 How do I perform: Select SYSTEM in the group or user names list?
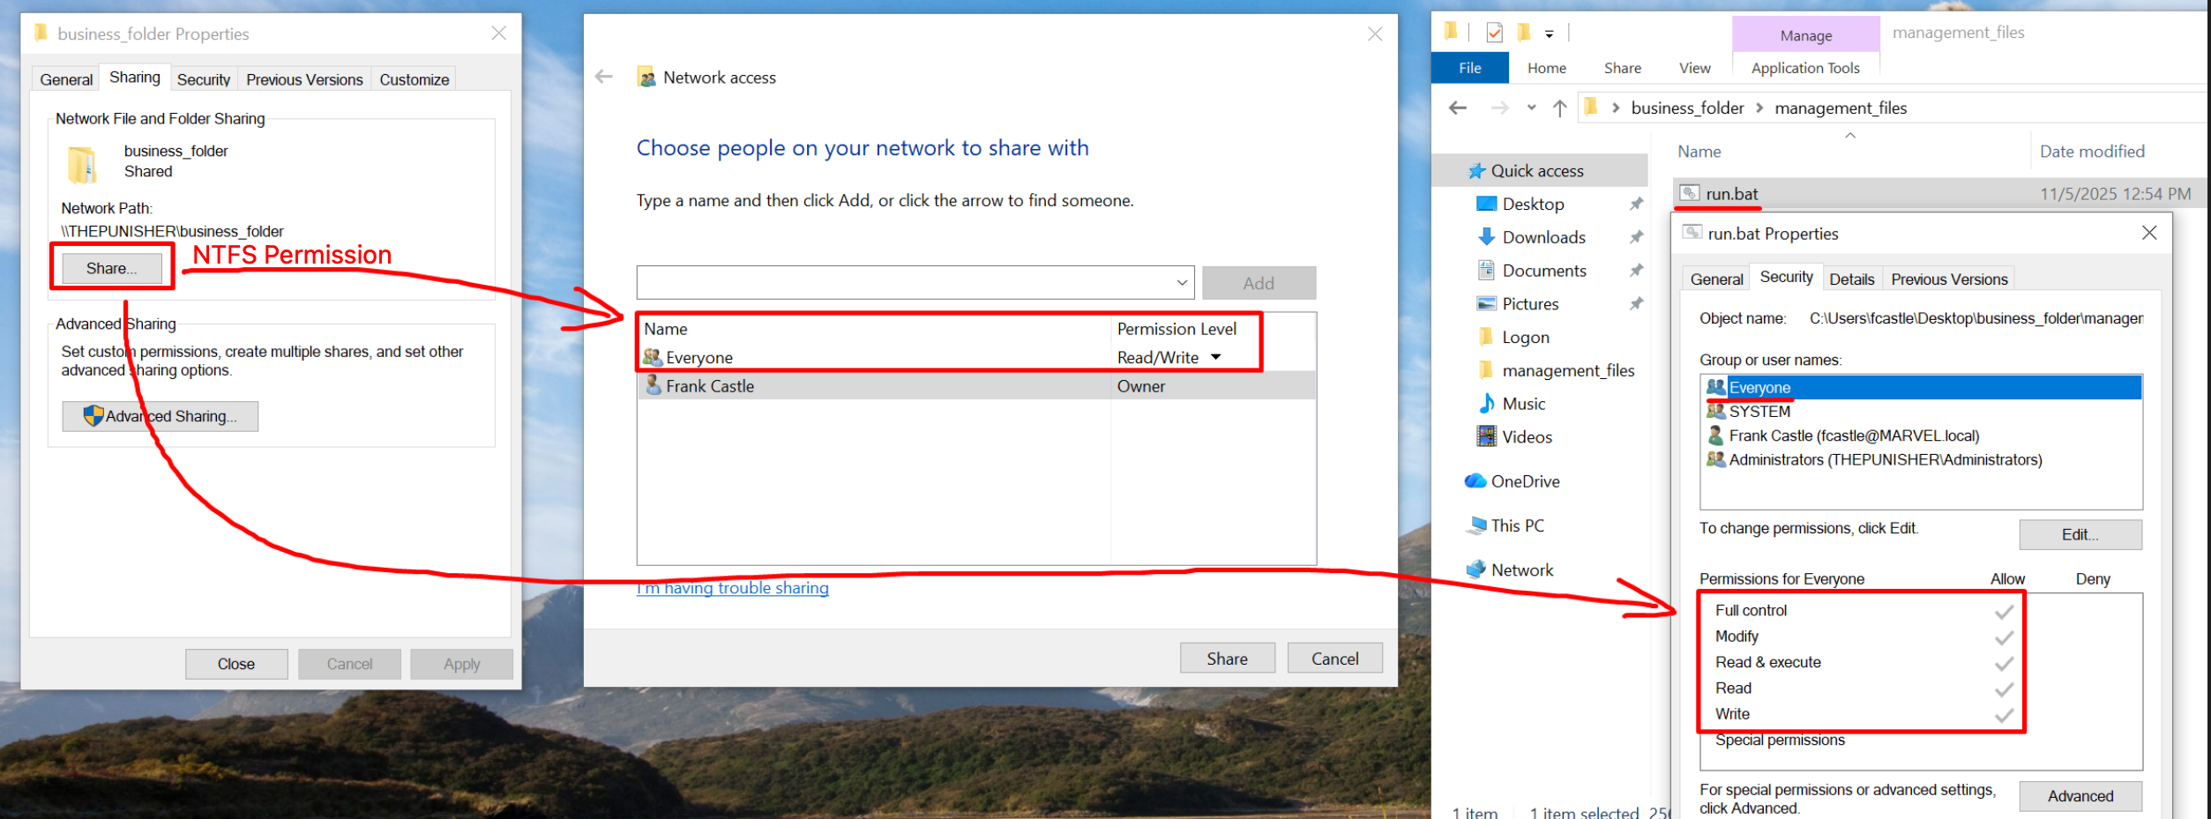pyautogui.click(x=1759, y=412)
